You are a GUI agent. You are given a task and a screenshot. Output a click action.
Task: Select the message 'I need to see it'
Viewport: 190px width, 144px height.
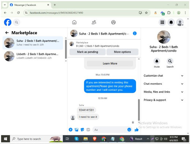(x=88, y=117)
